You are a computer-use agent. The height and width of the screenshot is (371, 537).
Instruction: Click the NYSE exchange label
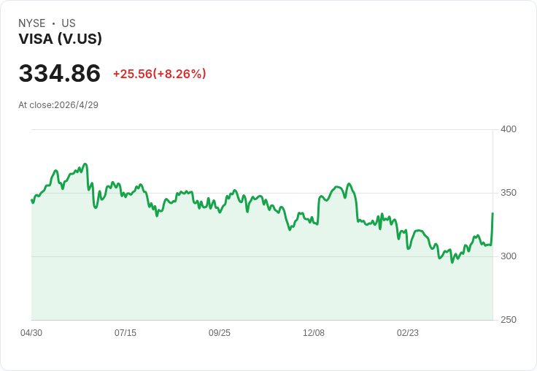32,23
